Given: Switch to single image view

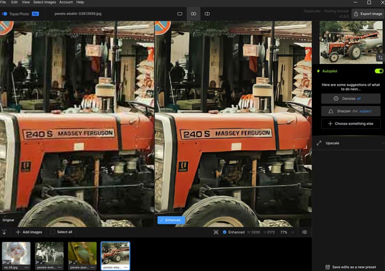Looking at the screenshot, I should coord(180,14).
